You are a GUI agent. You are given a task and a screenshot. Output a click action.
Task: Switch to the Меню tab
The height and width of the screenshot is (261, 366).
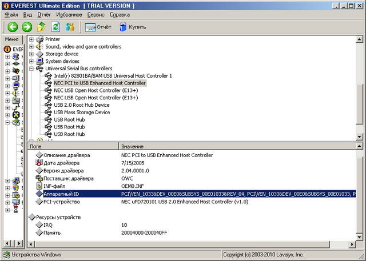tap(11, 39)
